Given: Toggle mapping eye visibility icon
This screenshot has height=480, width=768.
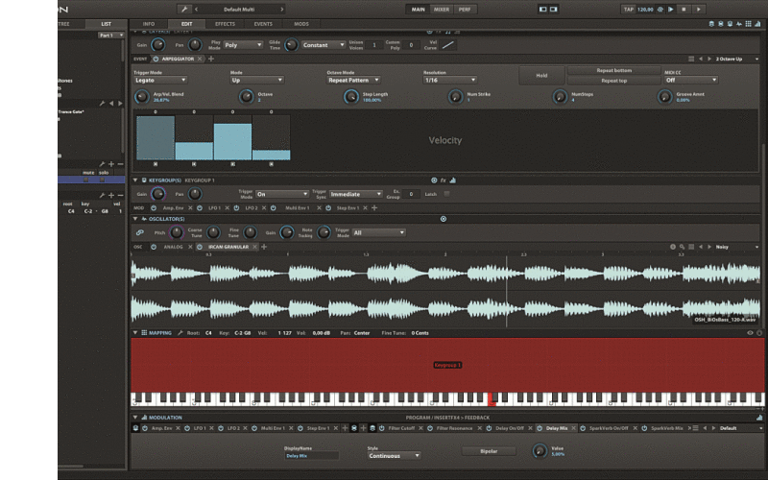Looking at the screenshot, I should [750, 332].
